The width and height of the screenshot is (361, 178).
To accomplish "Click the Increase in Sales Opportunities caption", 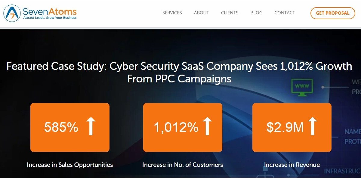I will click(70, 165).
